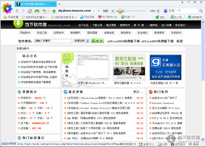Click the 挂机 button

[x=160, y=17]
